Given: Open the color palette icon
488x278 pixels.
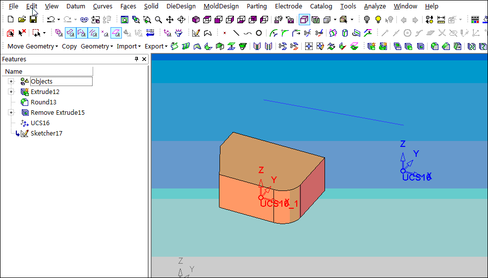Looking at the screenshot, I should [475, 20].
